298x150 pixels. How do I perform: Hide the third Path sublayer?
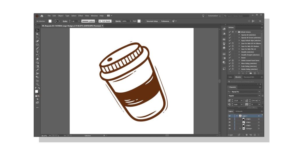[x=230, y=126]
